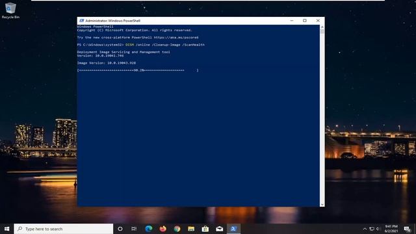
Task: Click the Copyright Microsoft Corporation line
Action: [135, 31]
